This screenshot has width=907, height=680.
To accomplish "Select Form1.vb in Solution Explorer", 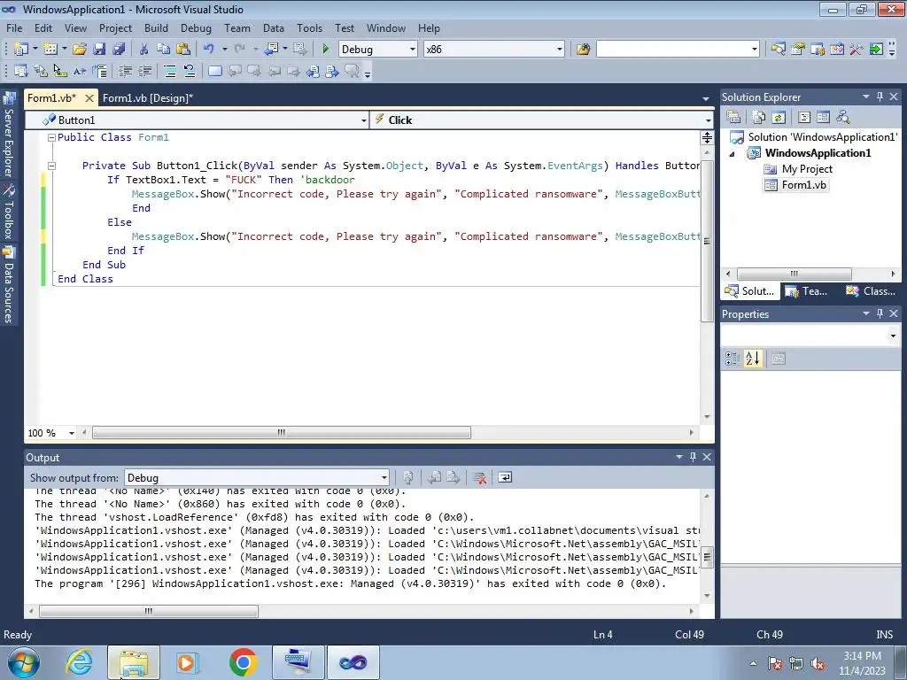I will pyautogui.click(x=796, y=185).
